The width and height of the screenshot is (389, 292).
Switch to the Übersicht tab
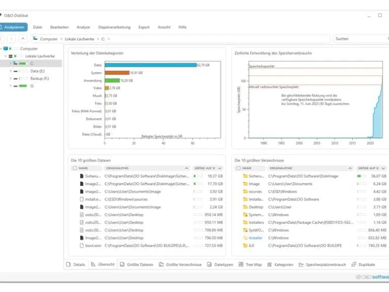pos(103,264)
